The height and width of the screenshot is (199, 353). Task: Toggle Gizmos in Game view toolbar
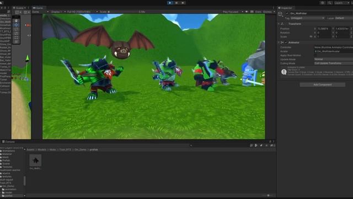tap(268, 12)
